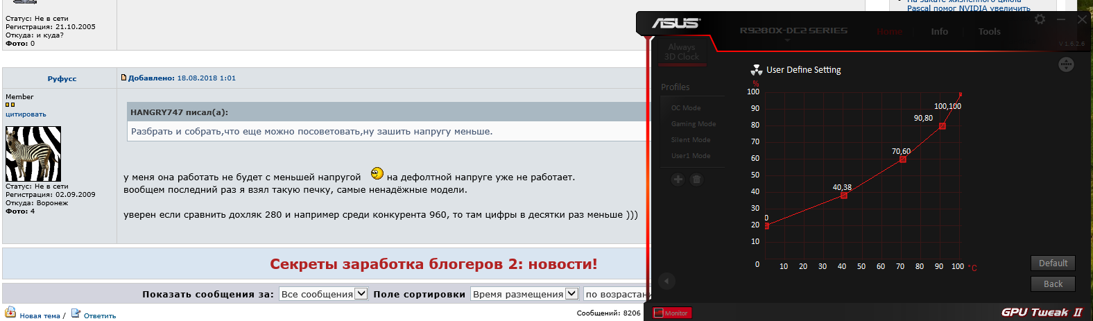
Task: Delete profile using trash icon
Action: 696,180
